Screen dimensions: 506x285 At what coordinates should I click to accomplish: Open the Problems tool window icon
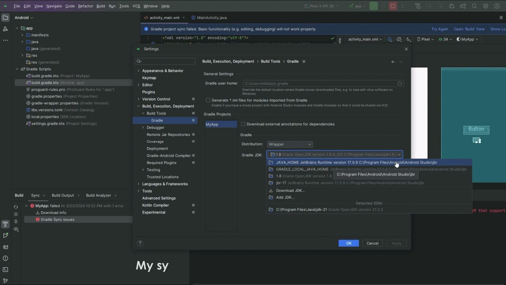pyautogui.click(x=5, y=258)
